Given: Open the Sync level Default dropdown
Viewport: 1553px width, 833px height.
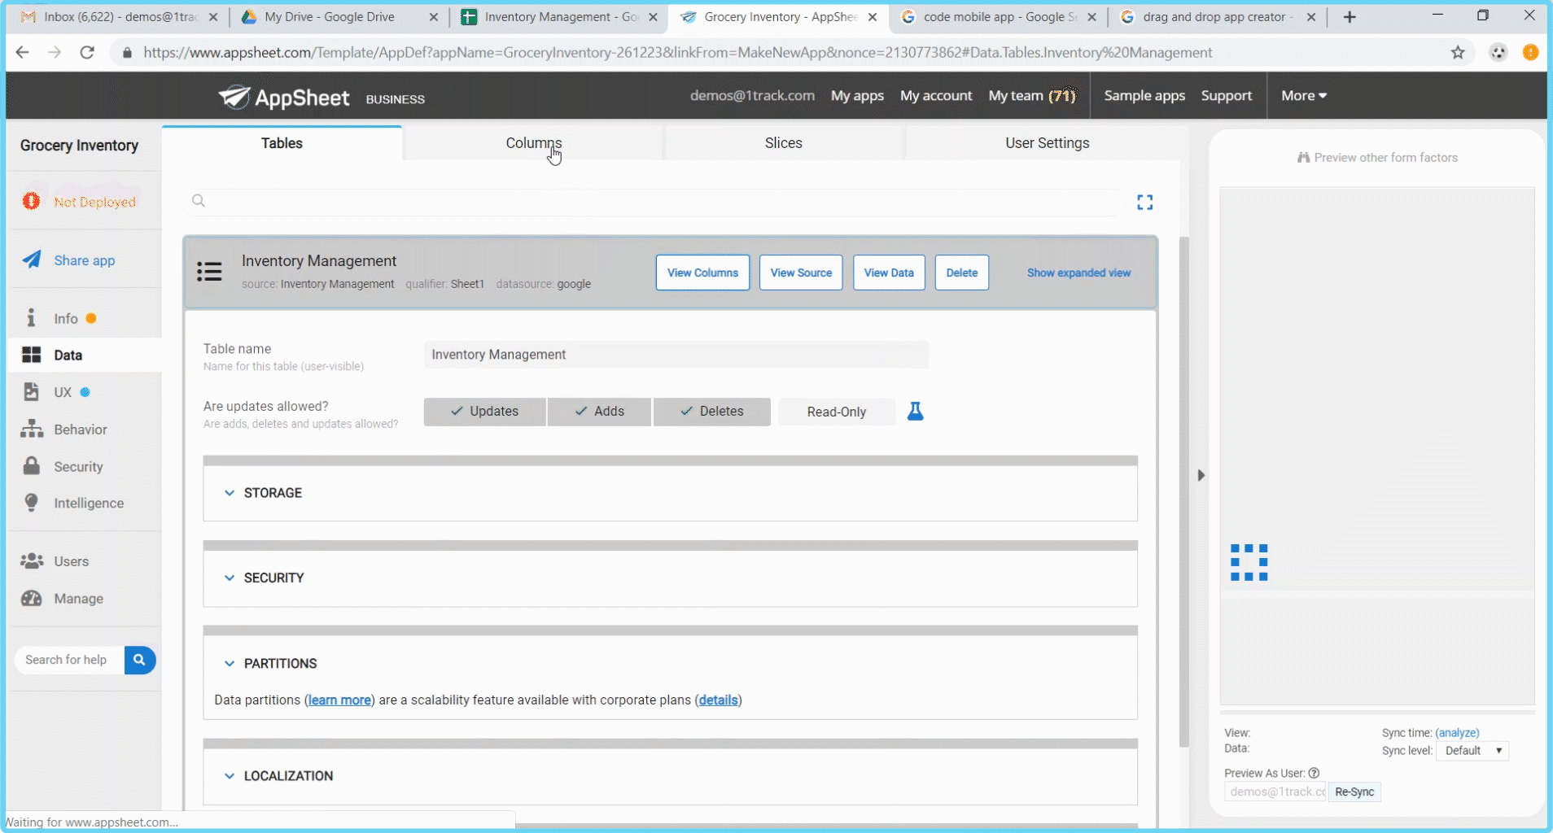Looking at the screenshot, I should (1472, 751).
